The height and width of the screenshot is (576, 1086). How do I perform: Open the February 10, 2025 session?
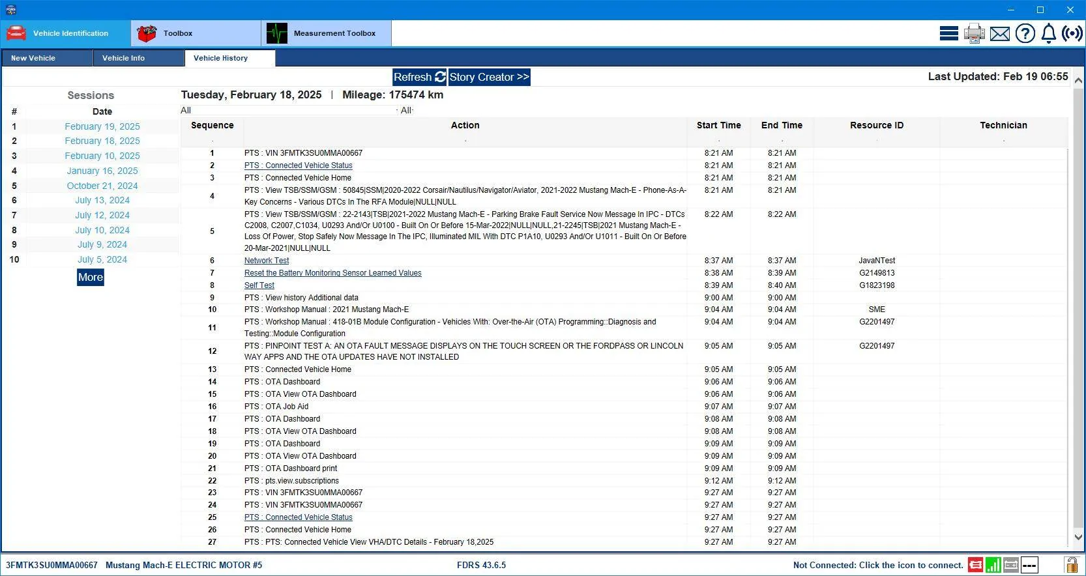pos(102,156)
